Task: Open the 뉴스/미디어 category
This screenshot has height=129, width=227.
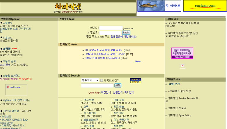Action: [x=90, y=113]
